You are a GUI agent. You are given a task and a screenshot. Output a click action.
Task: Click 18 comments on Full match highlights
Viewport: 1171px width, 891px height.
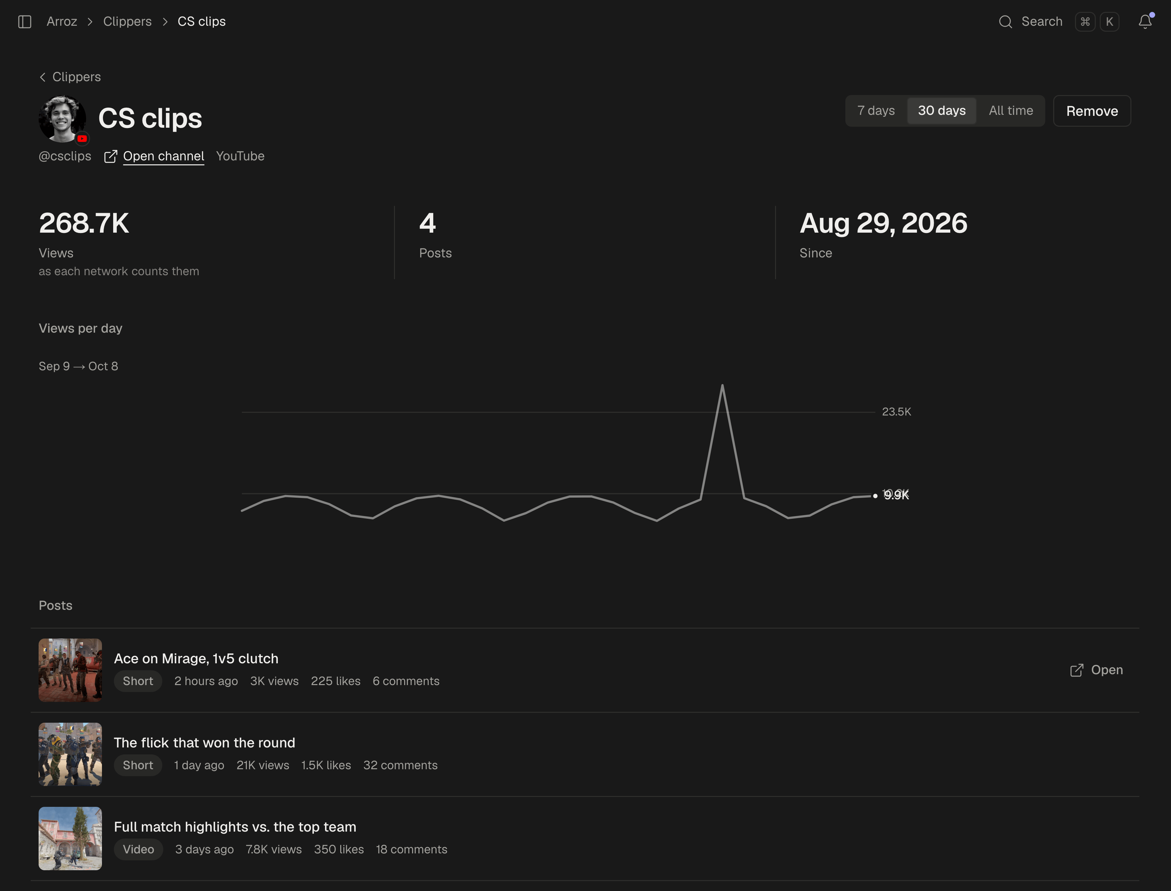[x=411, y=850]
